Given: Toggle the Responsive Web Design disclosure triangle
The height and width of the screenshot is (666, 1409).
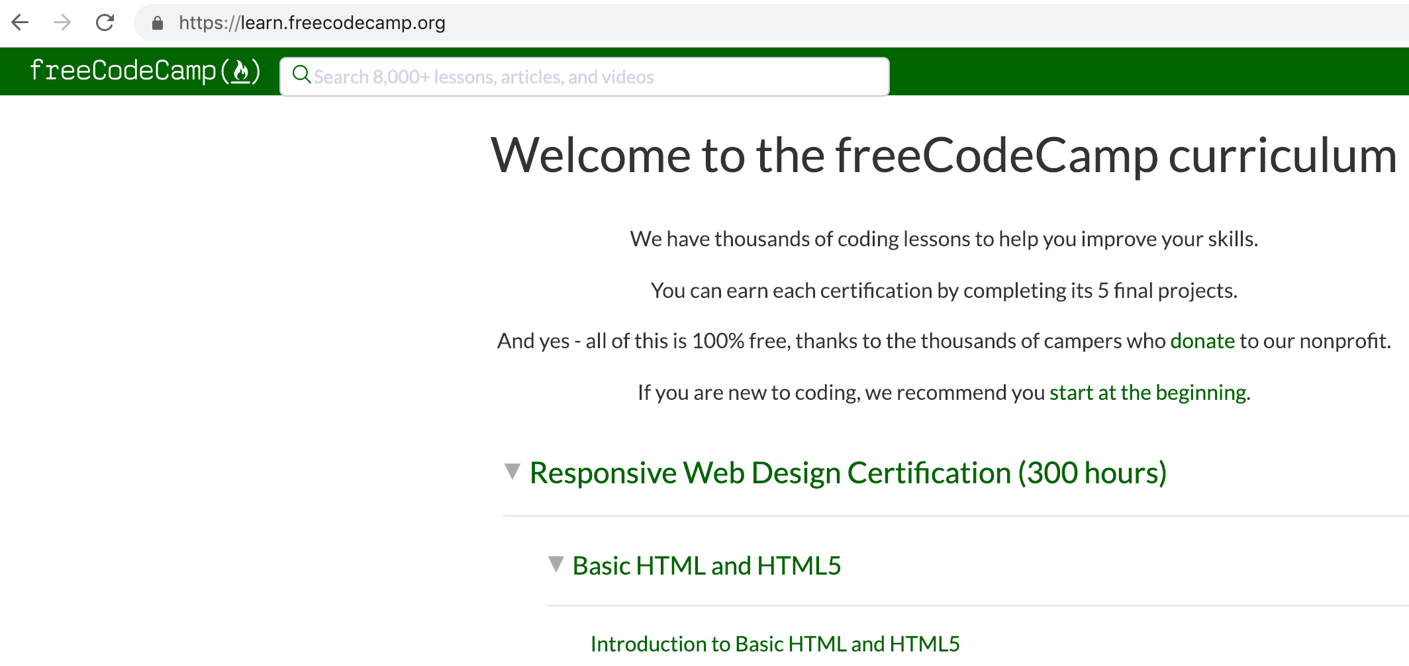Looking at the screenshot, I should click(x=512, y=472).
